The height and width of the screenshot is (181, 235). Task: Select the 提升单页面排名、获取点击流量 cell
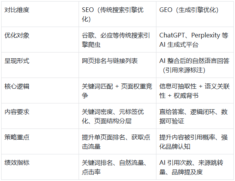pos(115,142)
